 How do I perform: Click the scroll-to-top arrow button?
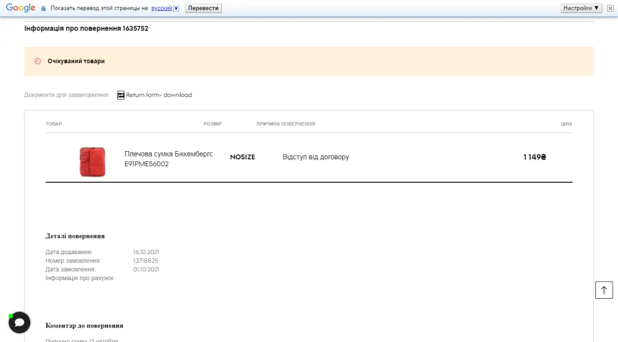[x=604, y=290]
